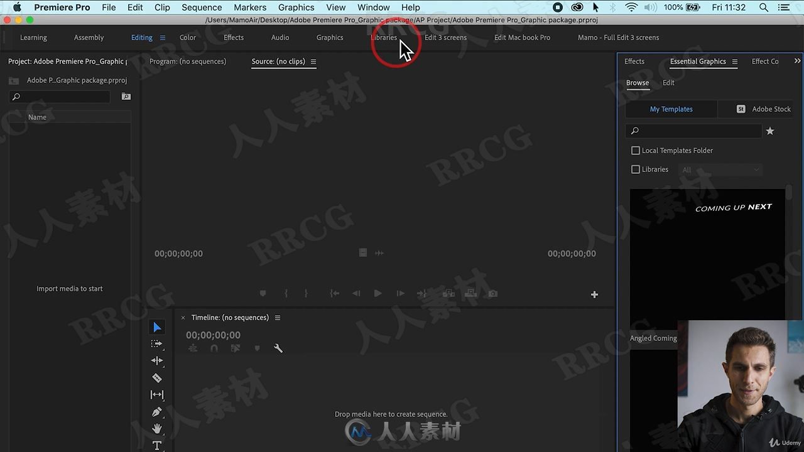This screenshot has height=452, width=804.
Task: Export Frame with camera icon
Action: 493,293
